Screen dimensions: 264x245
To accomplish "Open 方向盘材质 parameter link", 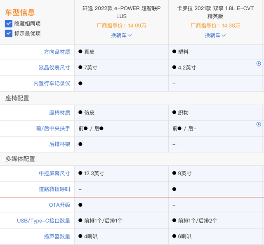I will 57,52.
